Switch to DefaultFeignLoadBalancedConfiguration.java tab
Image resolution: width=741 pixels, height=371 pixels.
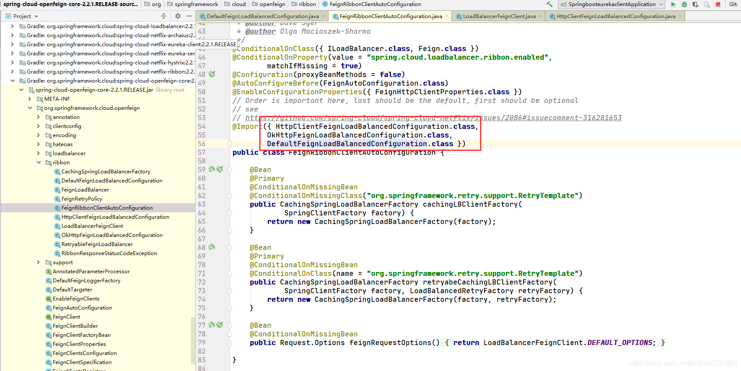262,16
